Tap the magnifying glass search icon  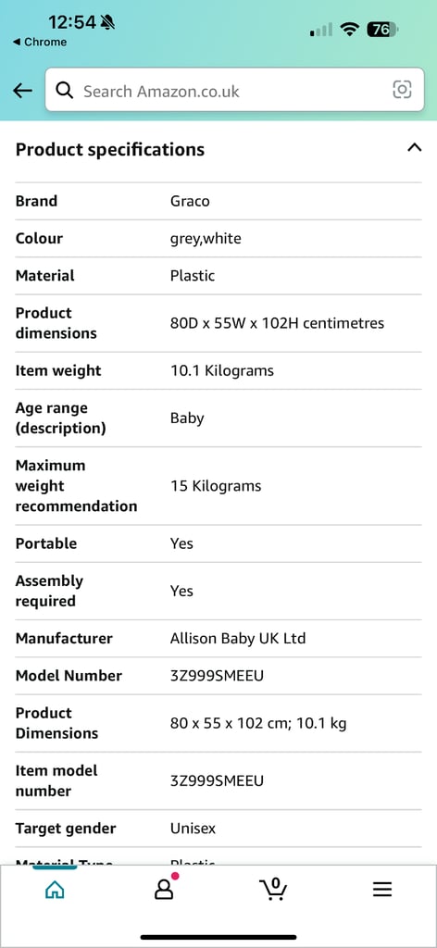point(64,90)
